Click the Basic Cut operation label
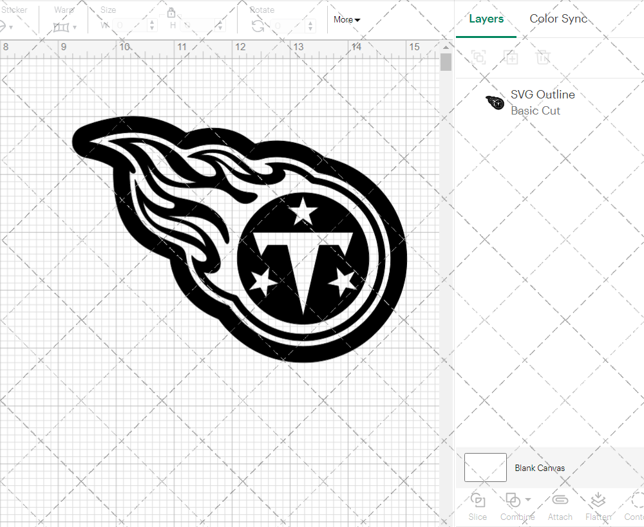This screenshot has width=644, height=527. click(535, 111)
